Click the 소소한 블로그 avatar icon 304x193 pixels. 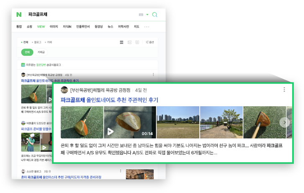pyautogui.click(x=23, y=171)
